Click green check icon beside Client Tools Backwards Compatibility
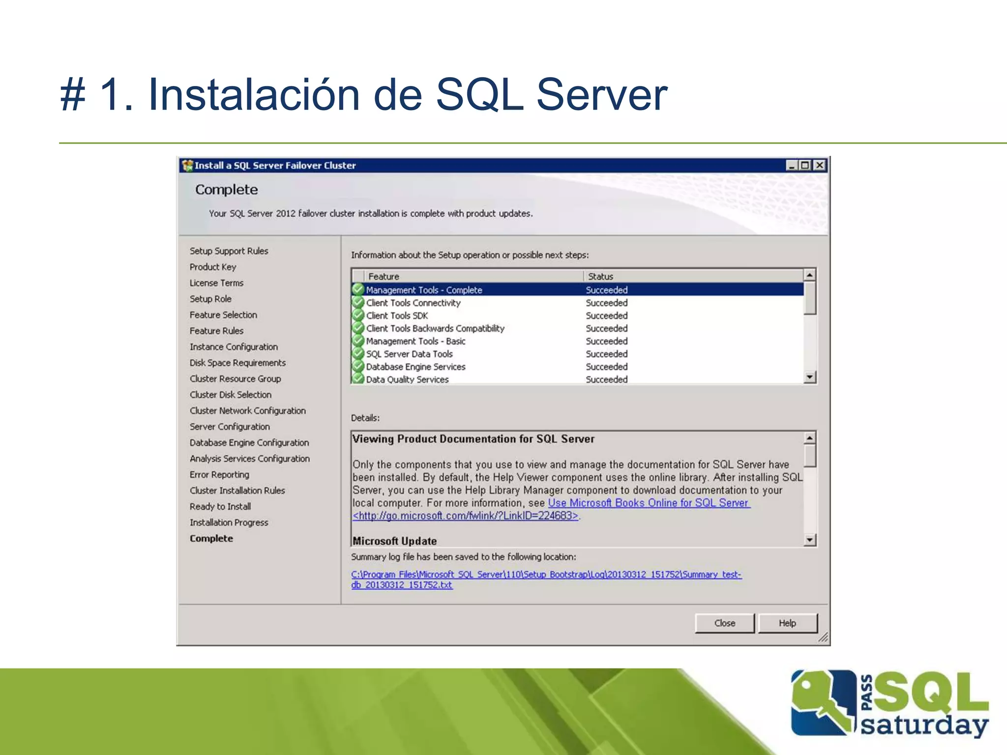 coord(358,327)
